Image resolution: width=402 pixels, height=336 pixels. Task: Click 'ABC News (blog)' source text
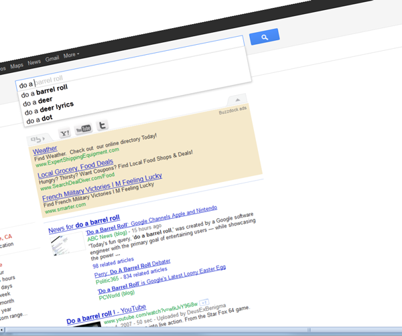pos(107,236)
